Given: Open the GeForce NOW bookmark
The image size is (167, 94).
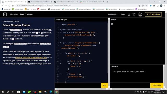Looking at the screenshot, I should tap(17, 9).
